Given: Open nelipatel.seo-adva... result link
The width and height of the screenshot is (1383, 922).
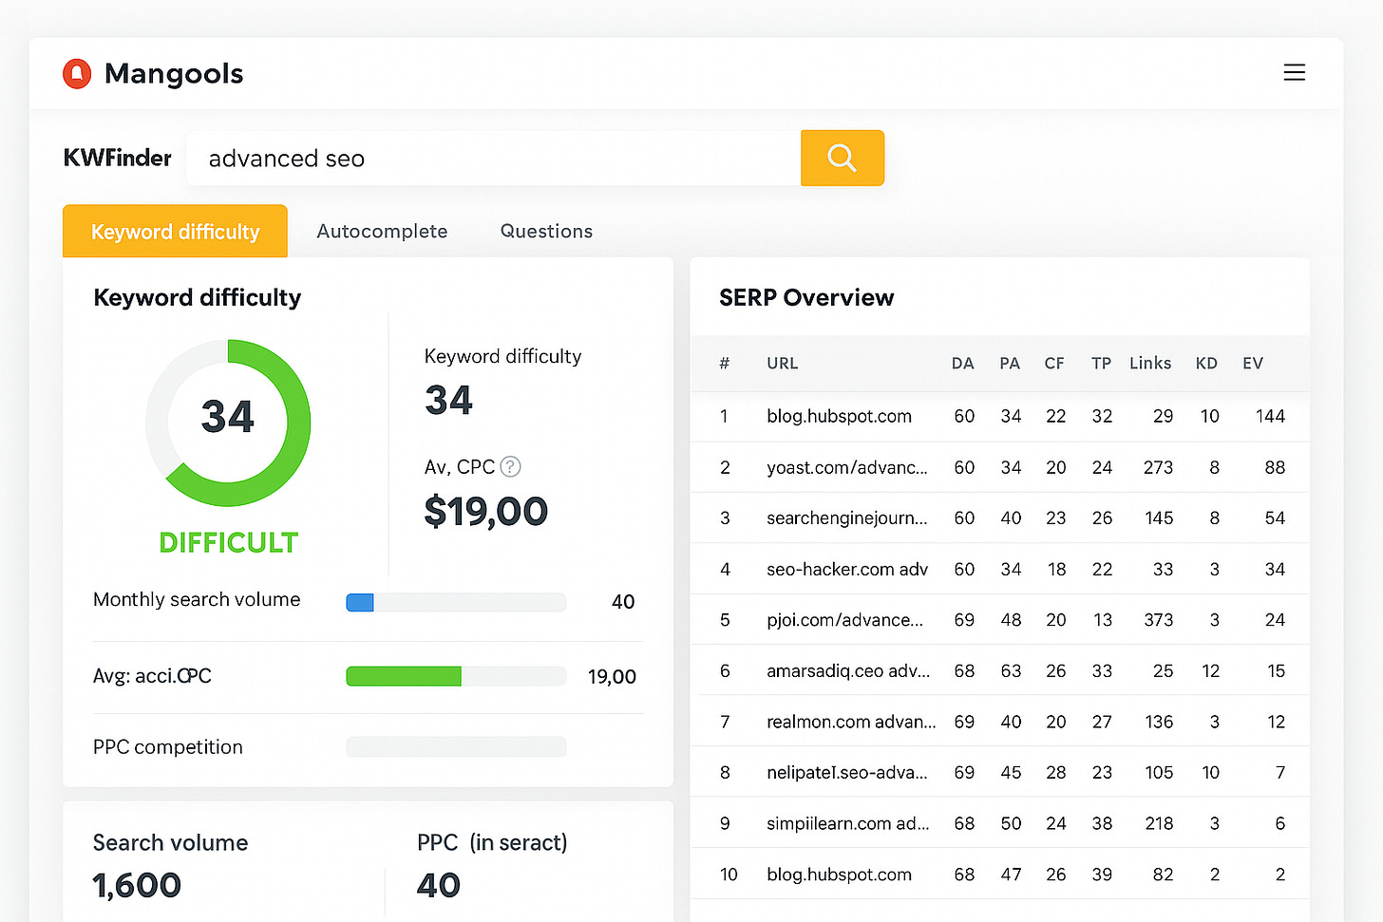Looking at the screenshot, I should [x=847, y=773].
